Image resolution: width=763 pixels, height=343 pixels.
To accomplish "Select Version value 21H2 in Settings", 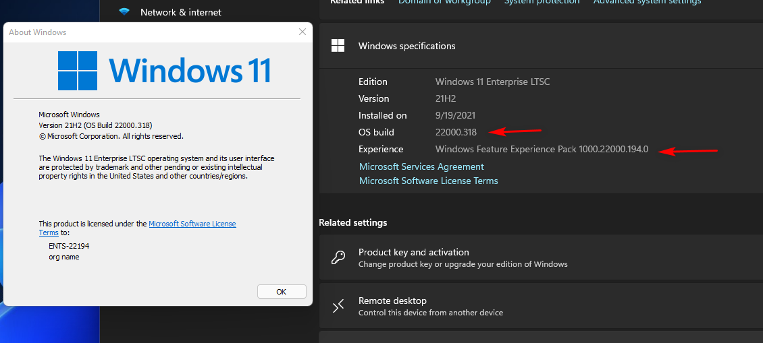I will pyautogui.click(x=446, y=98).
